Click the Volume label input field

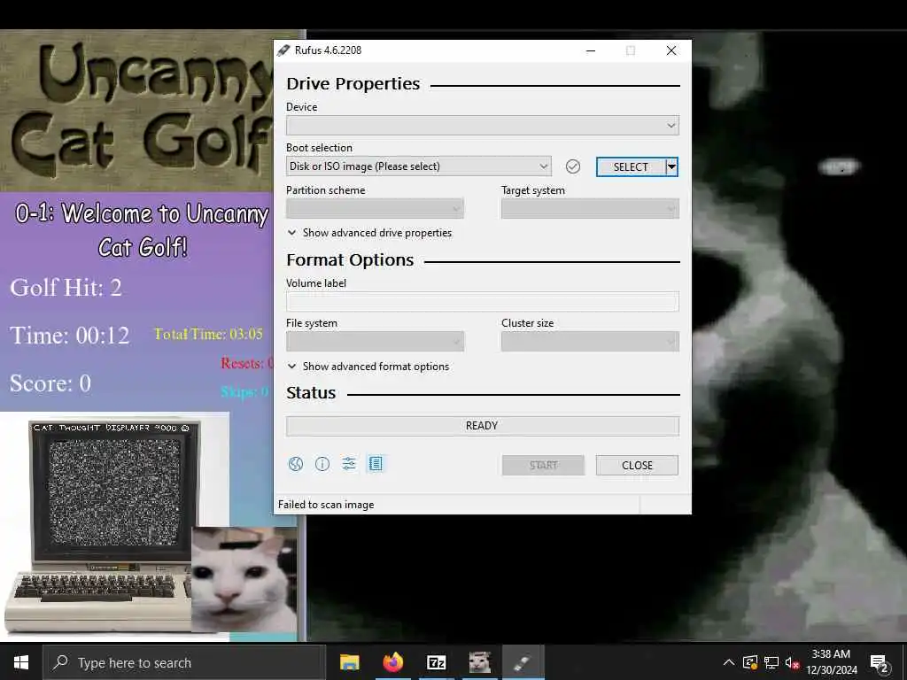click(x=483, y=301)
